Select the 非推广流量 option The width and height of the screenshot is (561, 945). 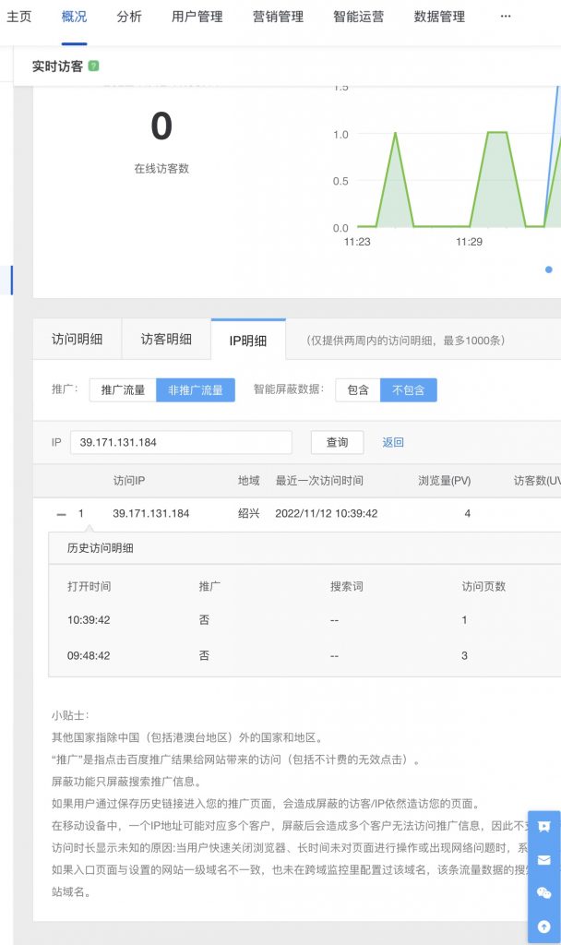tap(196, 390)
